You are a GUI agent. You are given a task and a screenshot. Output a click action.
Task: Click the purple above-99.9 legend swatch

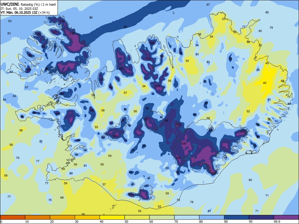[x=286, y=217]
